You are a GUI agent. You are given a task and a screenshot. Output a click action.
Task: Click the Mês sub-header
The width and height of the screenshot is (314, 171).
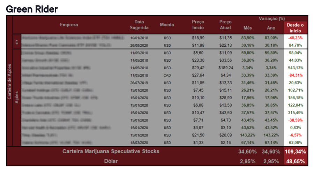point(247,28)
